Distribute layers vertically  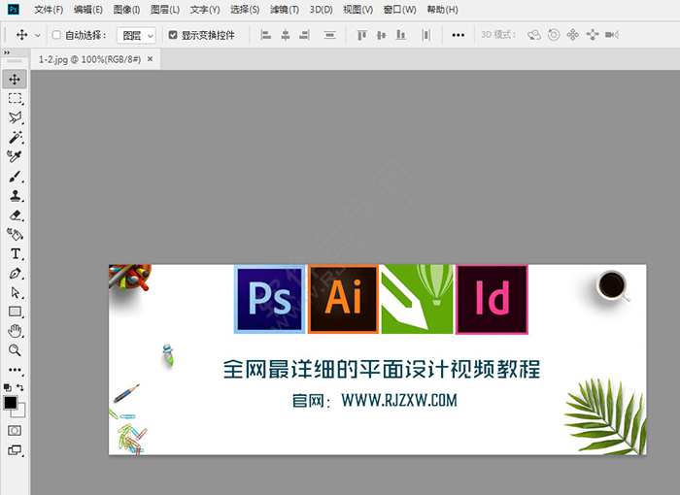(330, 35)
